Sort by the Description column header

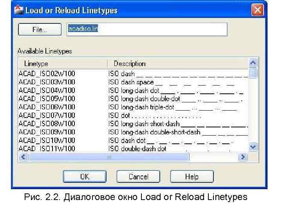pos(178,64)
